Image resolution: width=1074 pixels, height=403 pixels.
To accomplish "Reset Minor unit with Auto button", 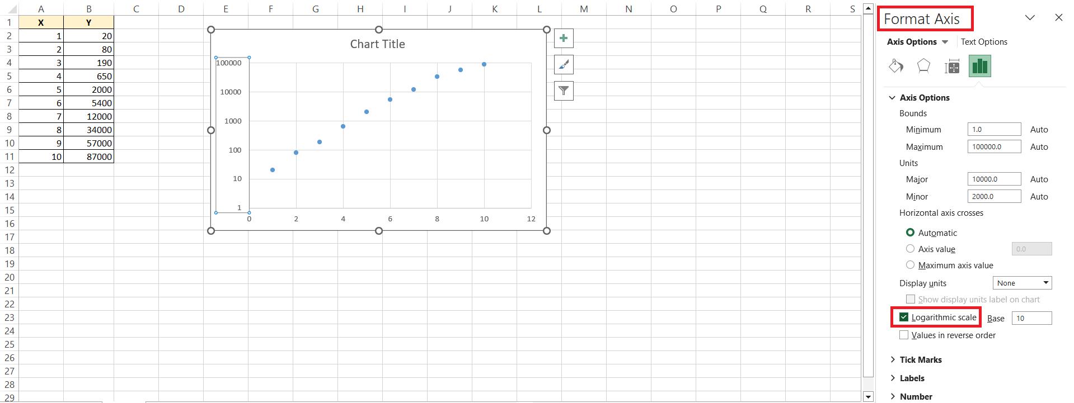I will (1039, 197).
